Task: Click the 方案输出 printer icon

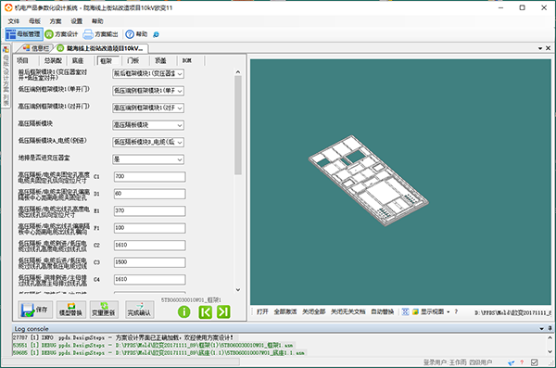Action: click(88, 34)
